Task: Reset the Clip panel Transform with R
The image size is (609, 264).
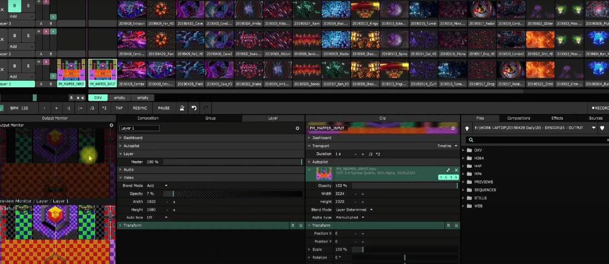Action: [x=448, y=226]
